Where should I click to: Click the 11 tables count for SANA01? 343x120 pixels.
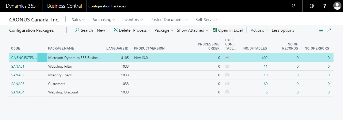click(266, 66)
